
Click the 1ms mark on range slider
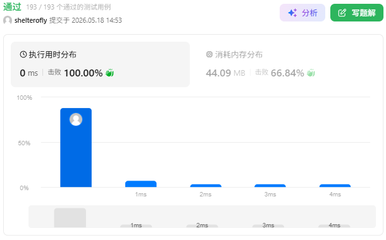click(136, 225)
